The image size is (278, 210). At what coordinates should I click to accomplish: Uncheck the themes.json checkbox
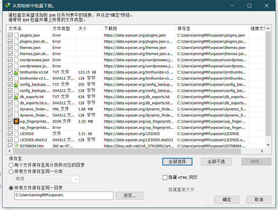click(10, 47)
